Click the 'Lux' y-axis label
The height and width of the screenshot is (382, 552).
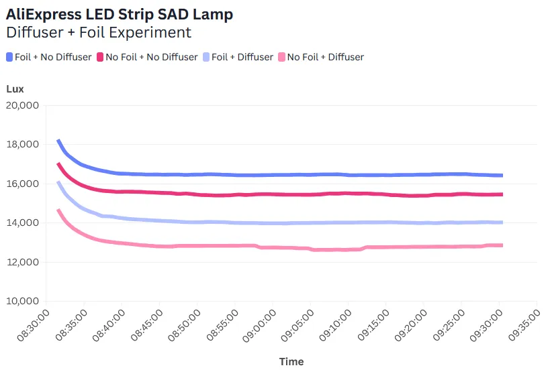click(x=15, y=88)
